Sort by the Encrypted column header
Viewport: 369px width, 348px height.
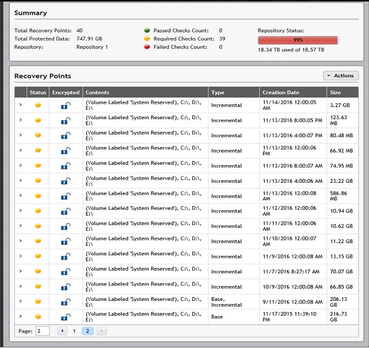pyautogui.click(x=66, y=92)
